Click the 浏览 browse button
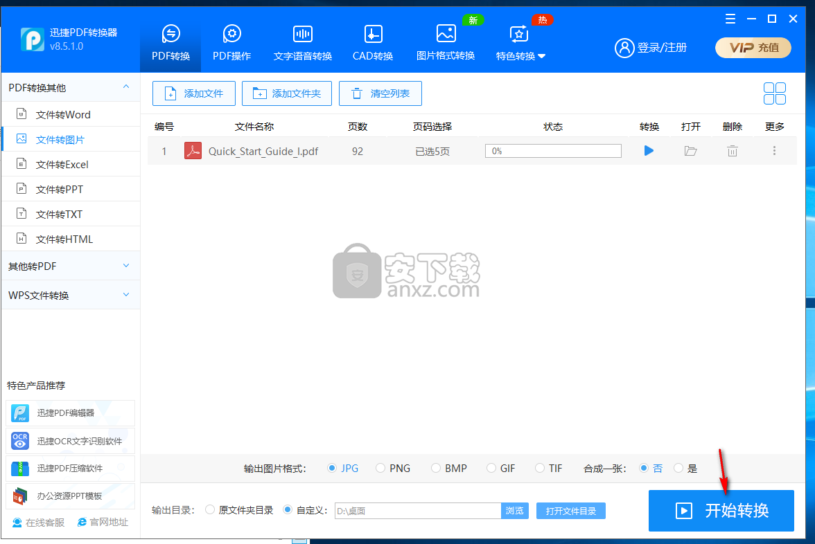 [x=514, y=511]
